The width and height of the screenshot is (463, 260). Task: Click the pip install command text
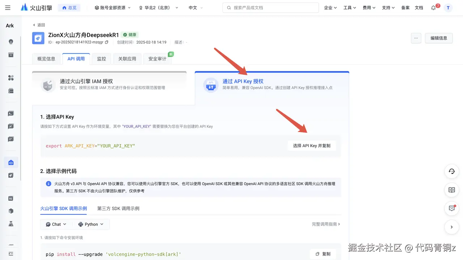114,254
